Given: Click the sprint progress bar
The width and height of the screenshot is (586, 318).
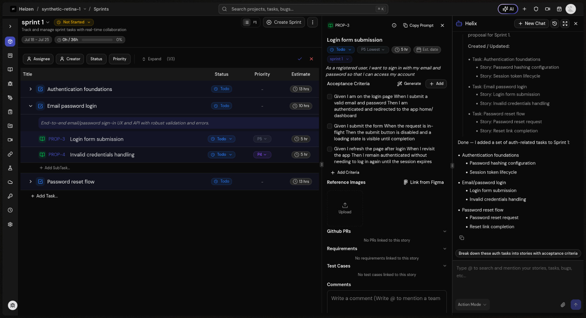Looking at the screenshot, I should pos(97,40).
